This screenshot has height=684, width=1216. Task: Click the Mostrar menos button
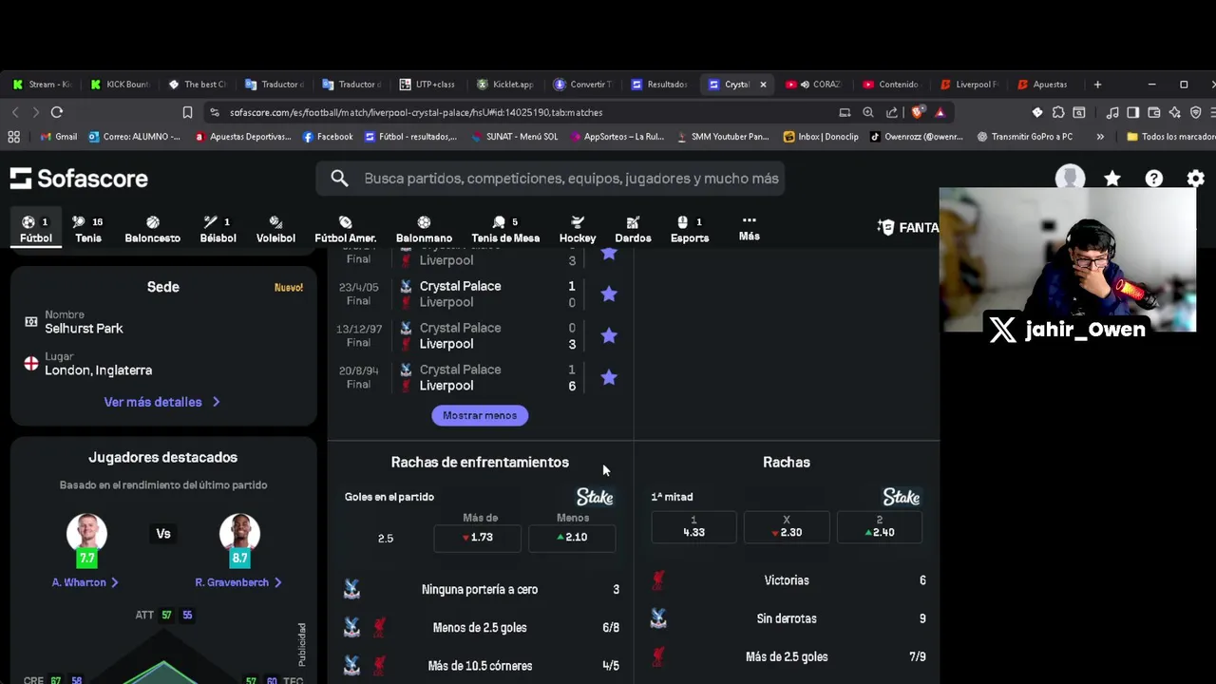(480, 415)
